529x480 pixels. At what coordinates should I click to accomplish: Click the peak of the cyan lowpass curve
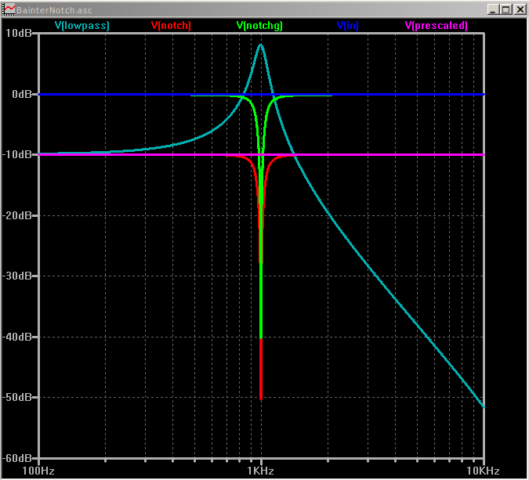click(x=260, y=45)
